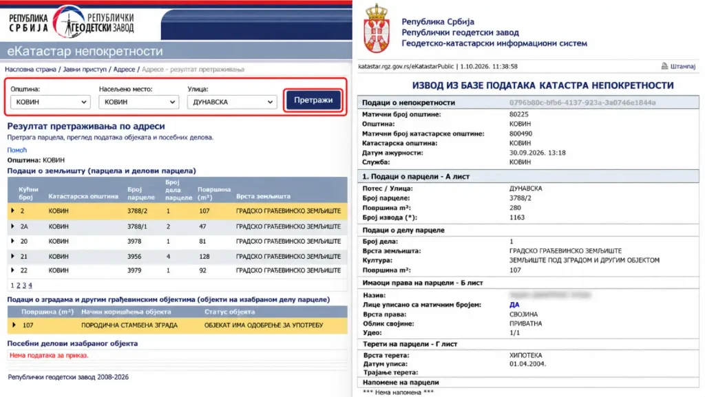Open the Јавни приступ breadcrumb link
This screenshot has width=705, height=397.
[x=85, y=69]
